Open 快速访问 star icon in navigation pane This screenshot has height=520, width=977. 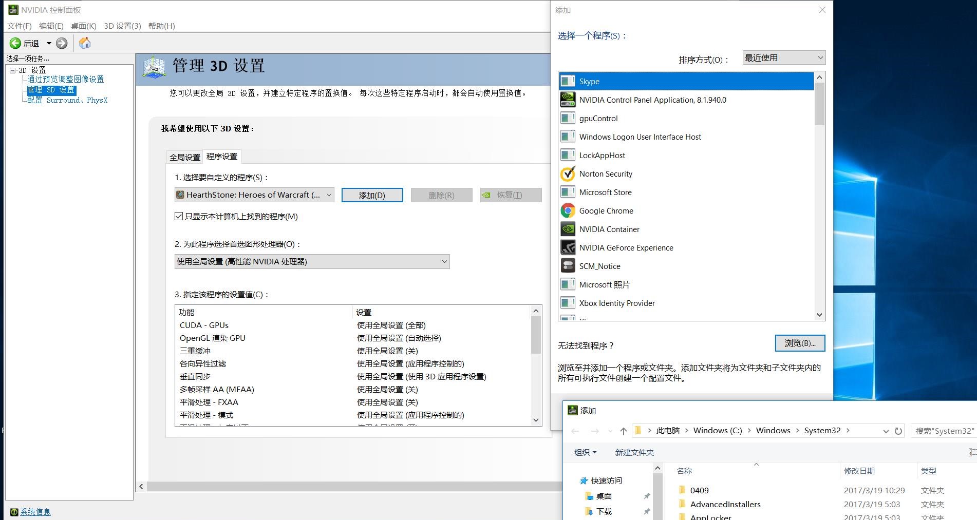584,481
